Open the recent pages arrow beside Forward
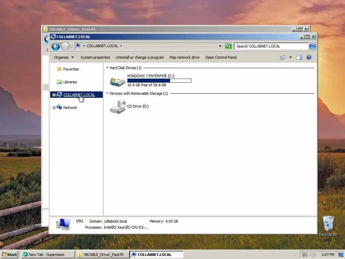Viewport: 345px width, 259px height. [71, 47]
